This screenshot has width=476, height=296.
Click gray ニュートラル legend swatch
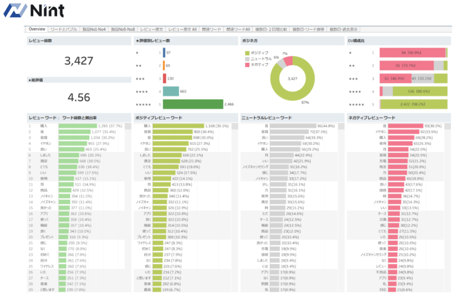pos(246,59)
